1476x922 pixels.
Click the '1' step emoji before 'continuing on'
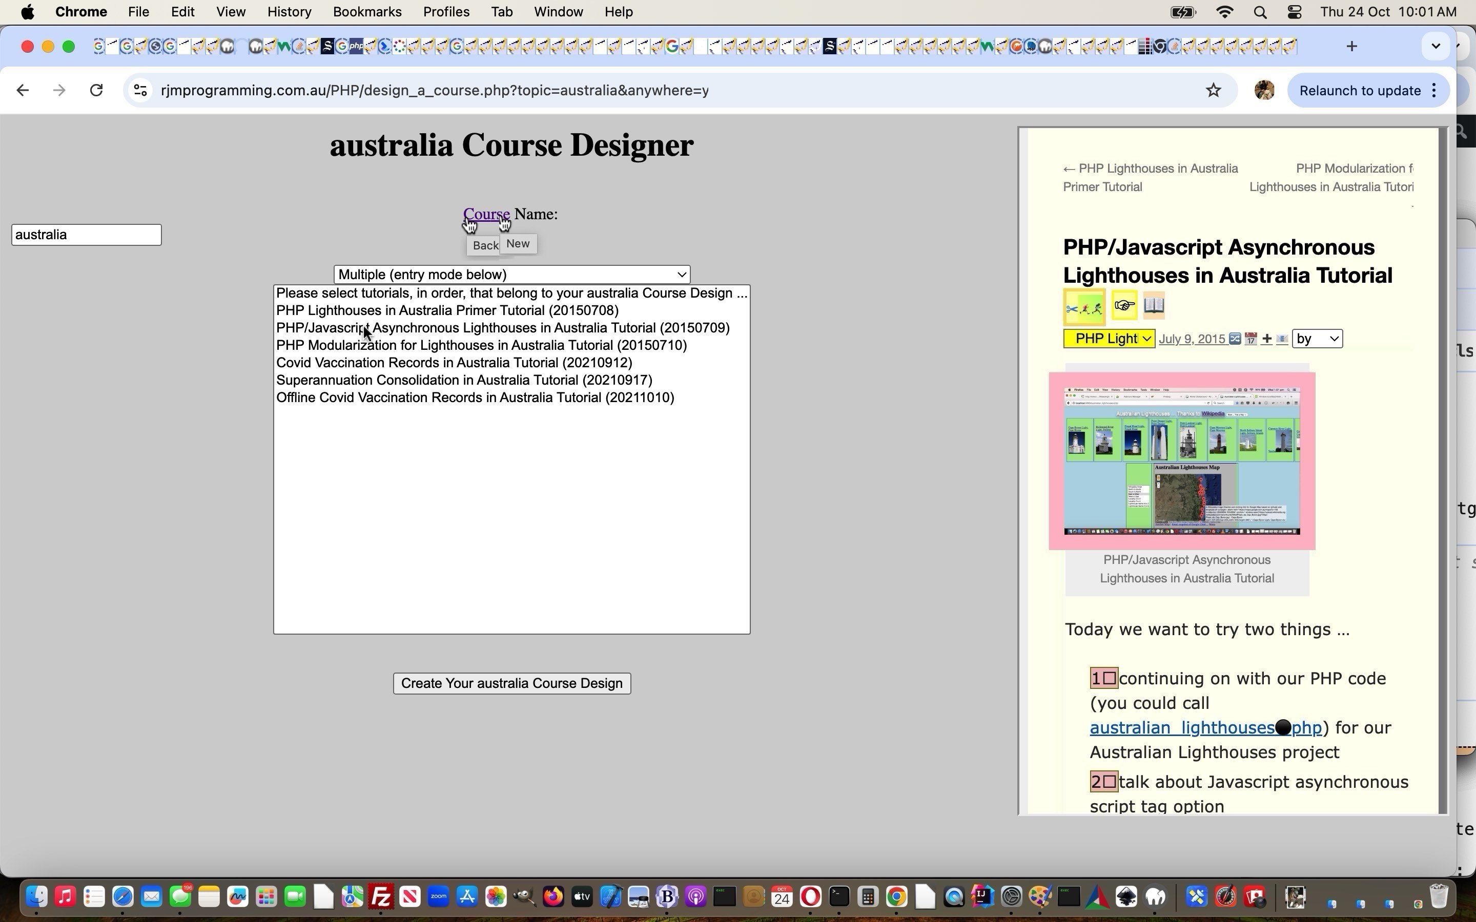point(1103,679)
